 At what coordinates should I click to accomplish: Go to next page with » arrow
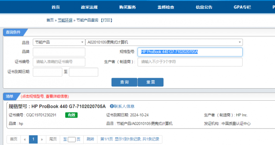click(x=42, y=139)
